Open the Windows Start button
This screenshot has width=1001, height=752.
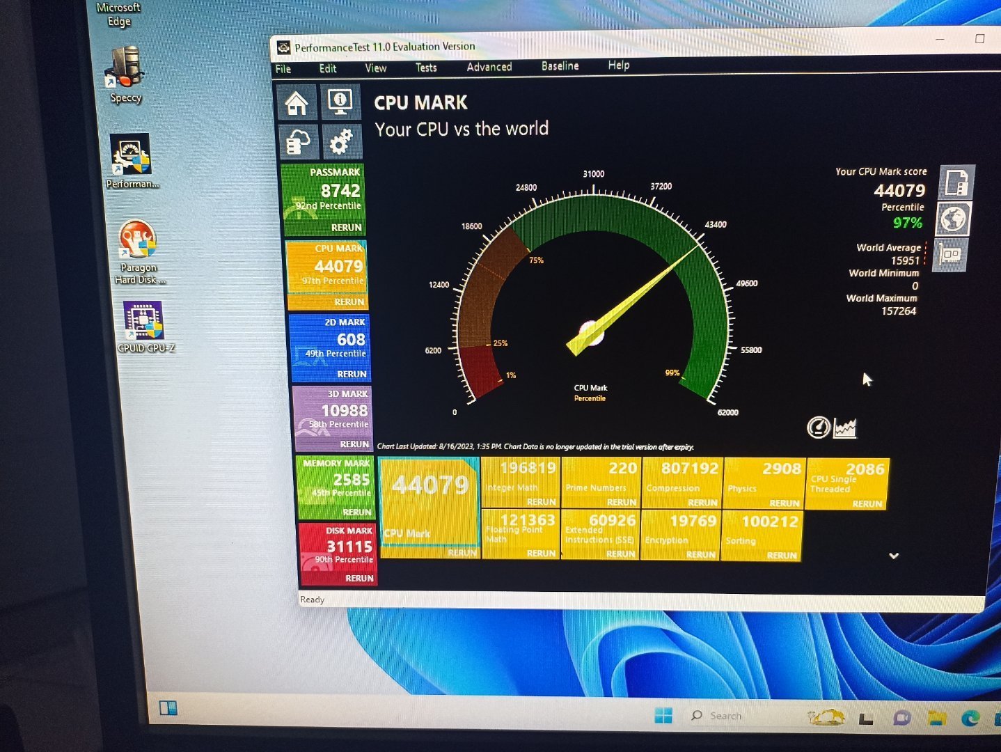(663, 716)
